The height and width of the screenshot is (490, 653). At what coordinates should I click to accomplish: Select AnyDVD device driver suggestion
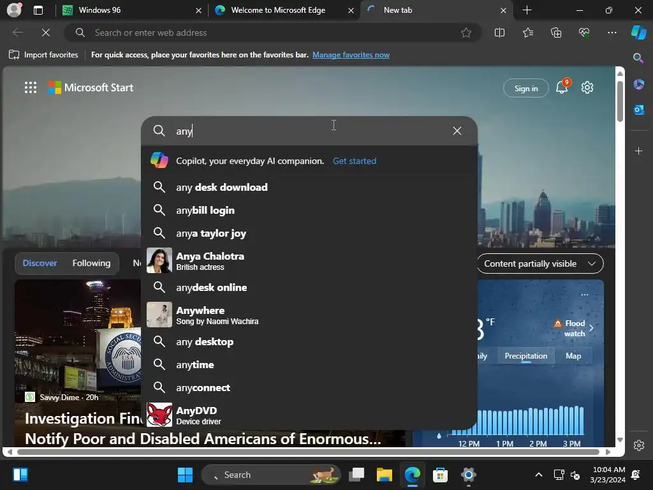(309, 415)
